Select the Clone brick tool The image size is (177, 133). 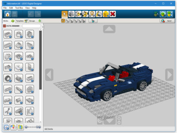tap(72, 14)
